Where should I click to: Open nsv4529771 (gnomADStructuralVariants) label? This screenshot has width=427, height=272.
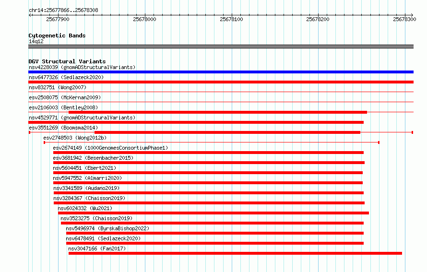click(82, 118)
